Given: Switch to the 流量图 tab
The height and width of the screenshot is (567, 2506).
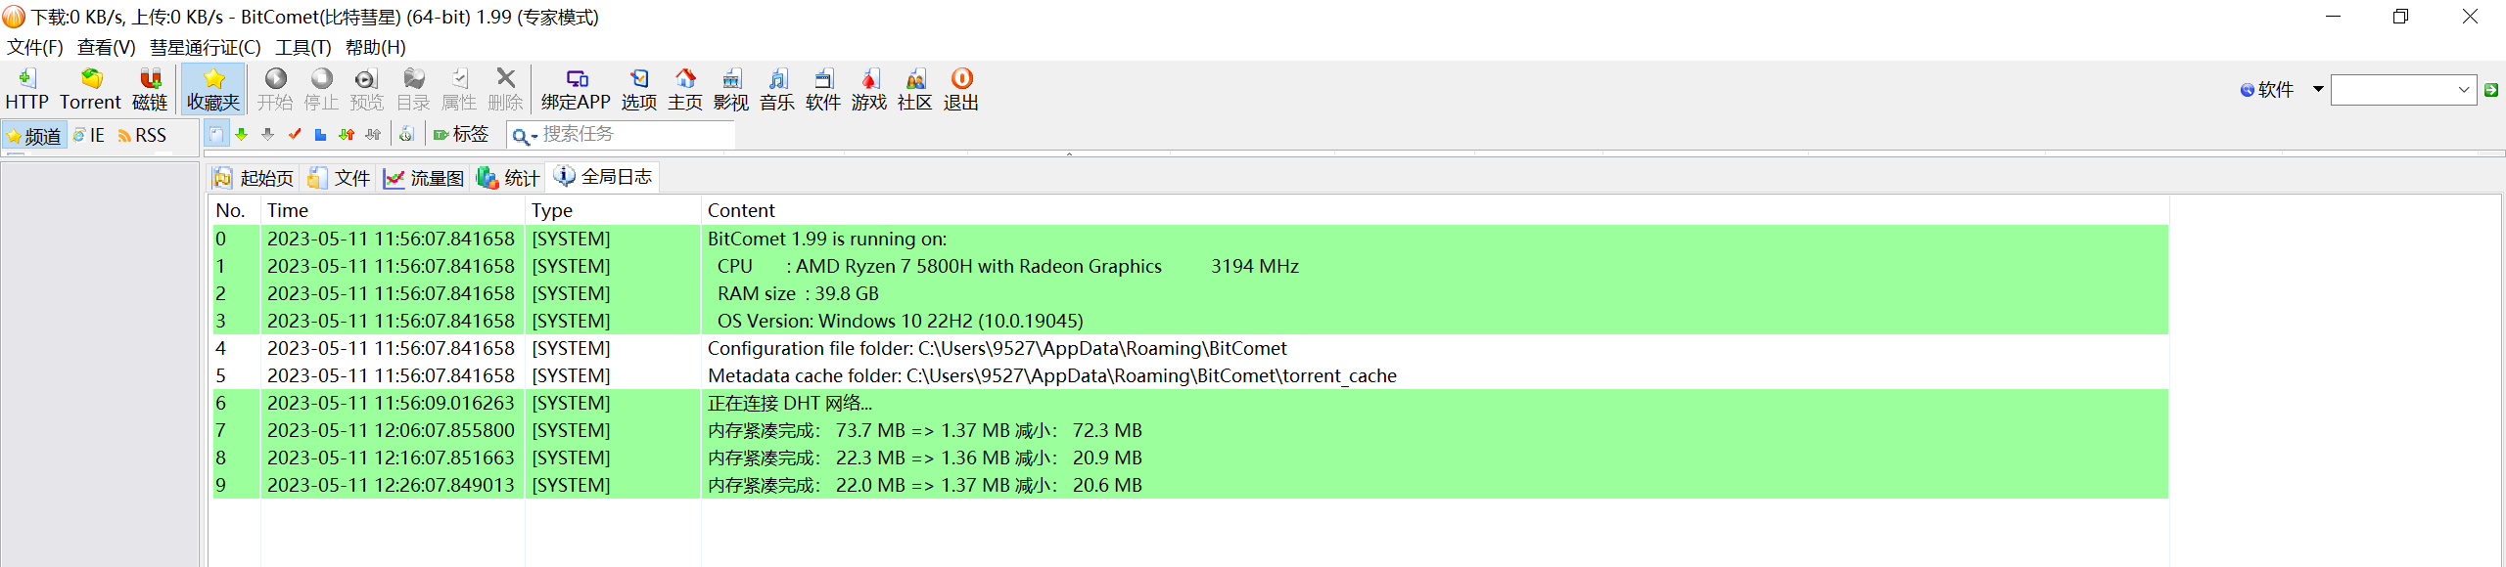Looking at the screenshot, I should point(424,178).
